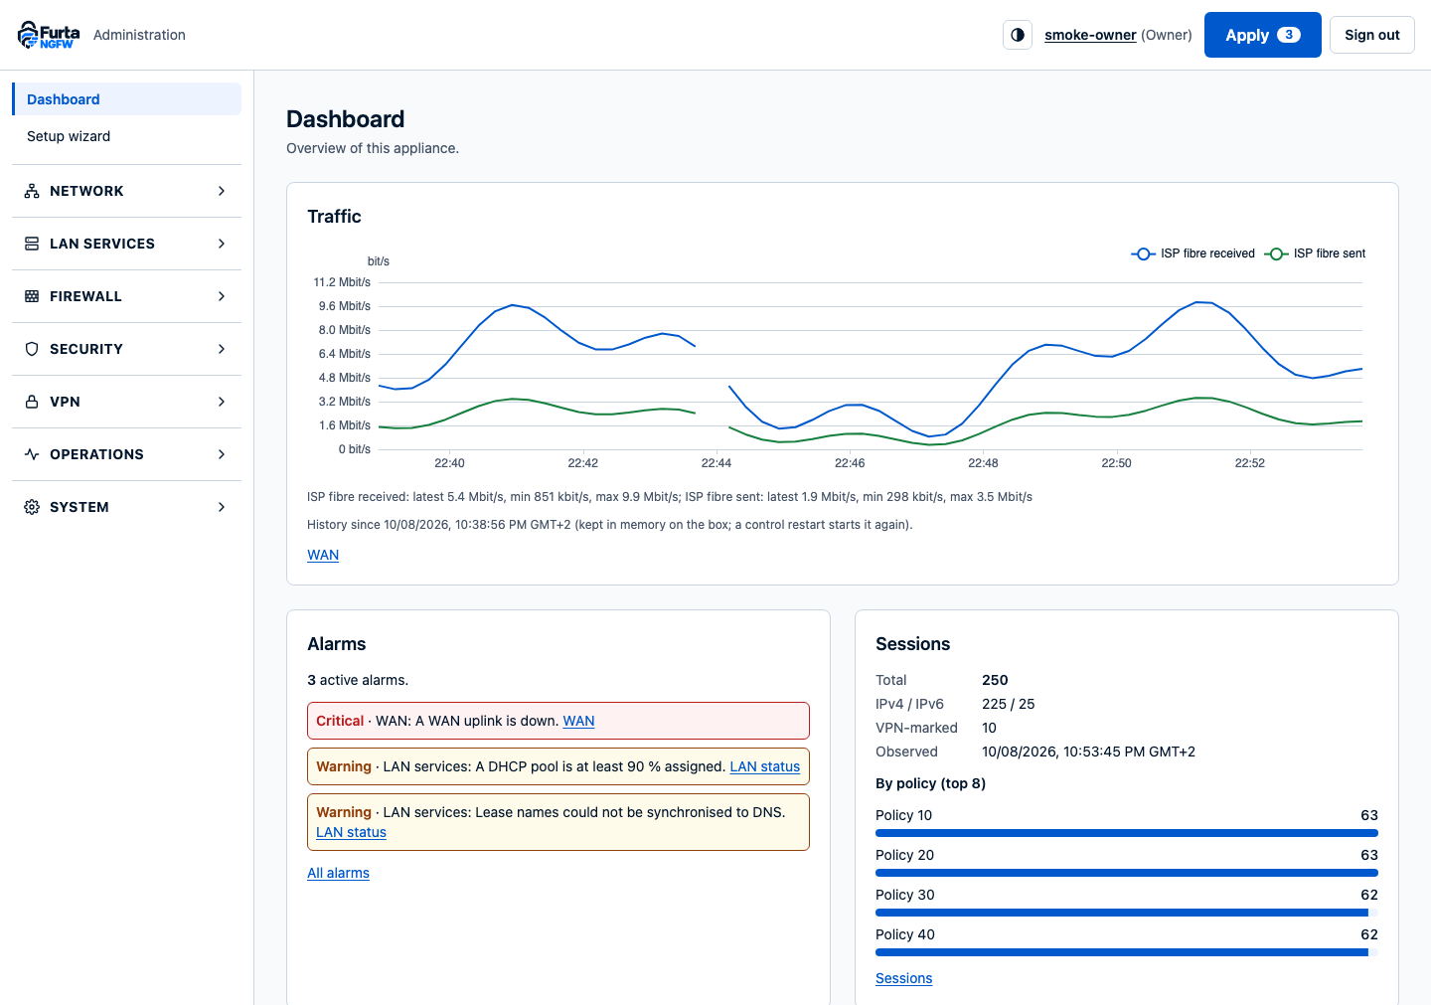This screenshot has height=1005, width=1431.
Task: Open the Dashboard menu item
Action: 127,99
